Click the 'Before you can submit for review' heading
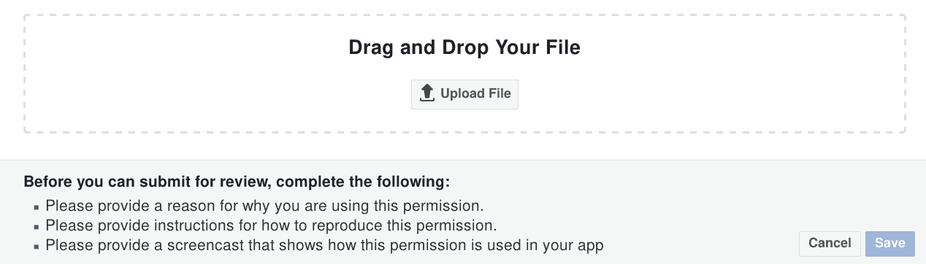Viewport: 926px width, 264px height. [x=237, y=181]
